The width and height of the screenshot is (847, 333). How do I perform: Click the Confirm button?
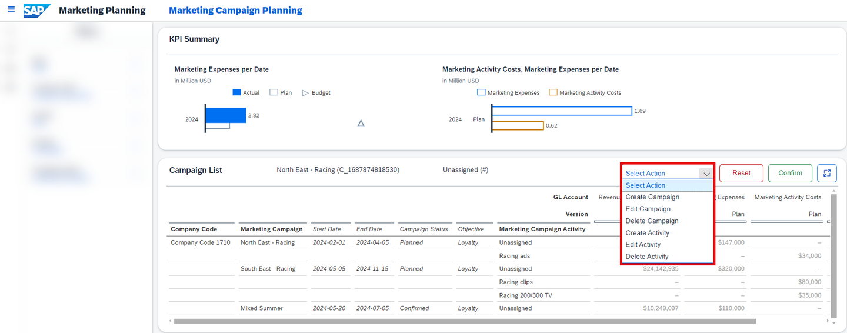pyautogui.click(x=790, y=173)
